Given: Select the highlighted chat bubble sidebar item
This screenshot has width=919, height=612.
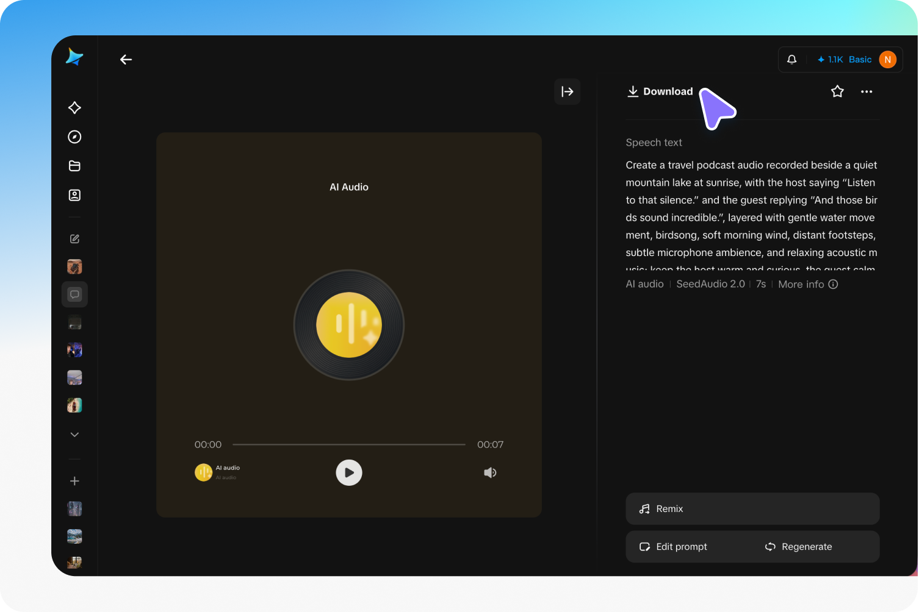Looking at the screenshot, I should pos(74,294).
